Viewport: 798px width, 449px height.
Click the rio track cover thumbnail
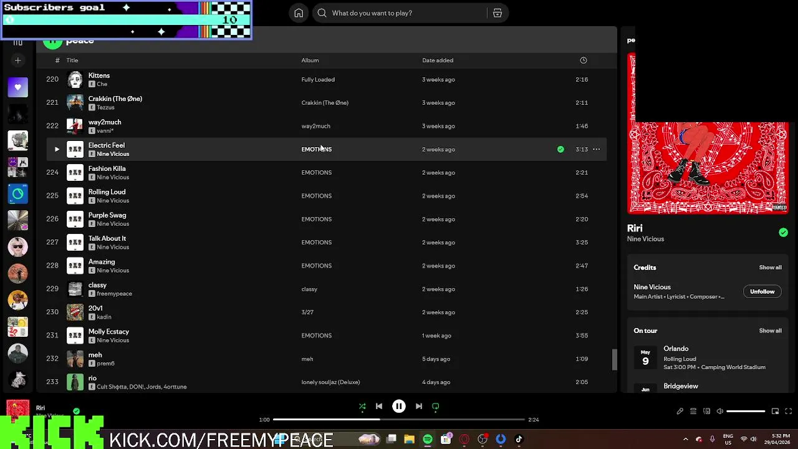(x=75, y=382)
